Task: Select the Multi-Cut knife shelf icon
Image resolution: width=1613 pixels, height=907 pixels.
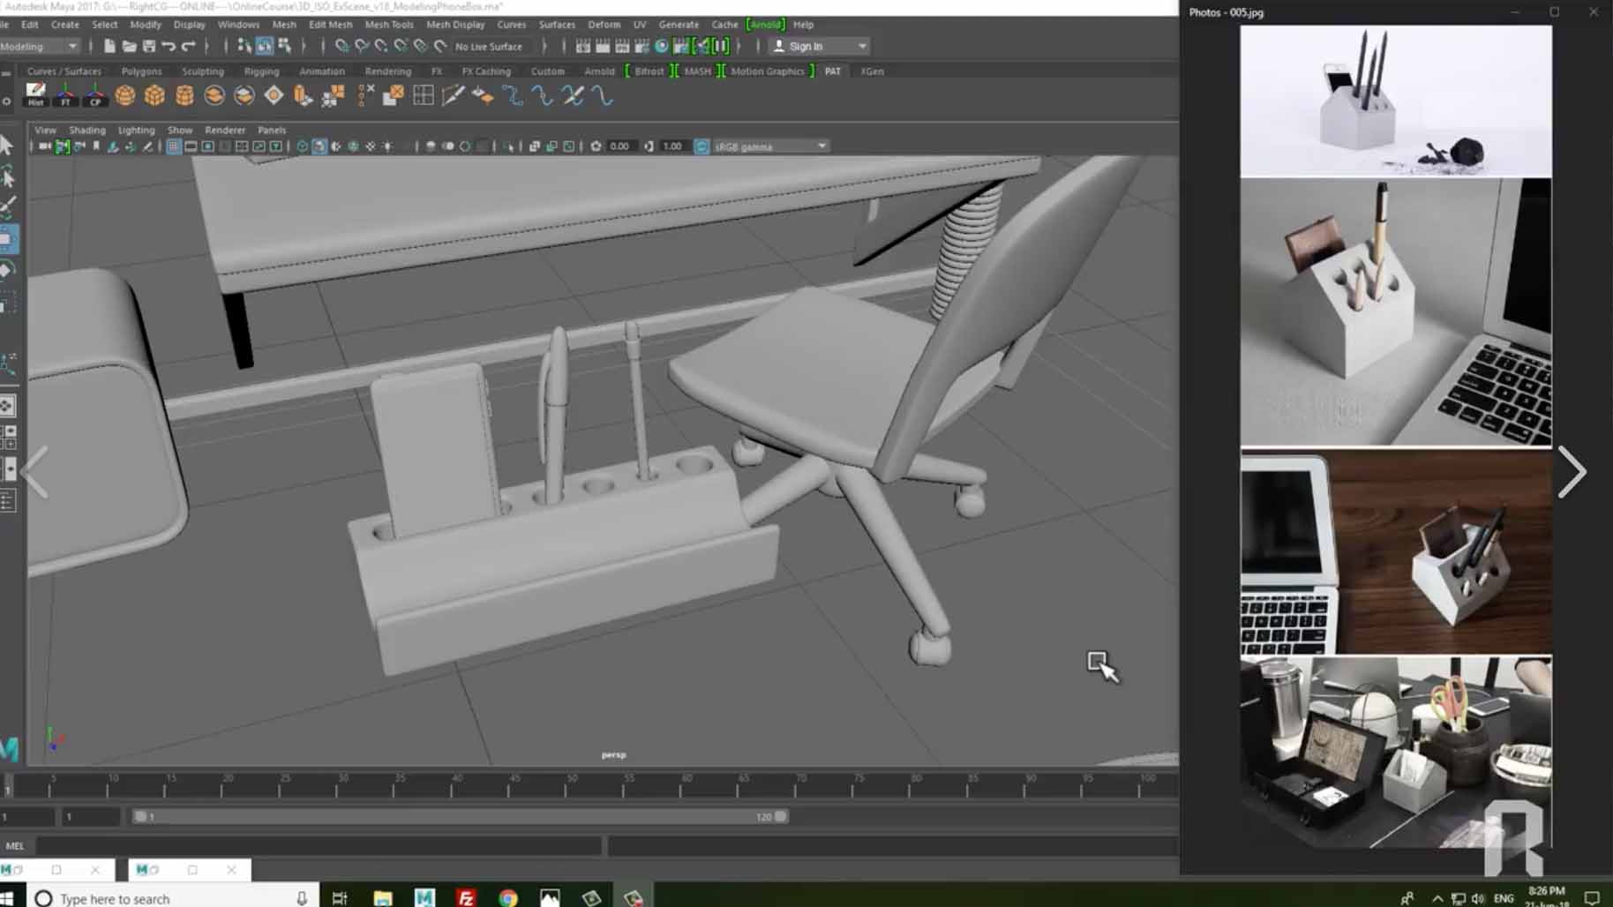Action: (x=453, y=96)
